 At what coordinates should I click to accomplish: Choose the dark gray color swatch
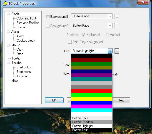pyautogui.click(x=92, y=87)
